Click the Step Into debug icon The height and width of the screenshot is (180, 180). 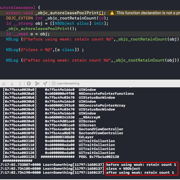pos(12,84)
